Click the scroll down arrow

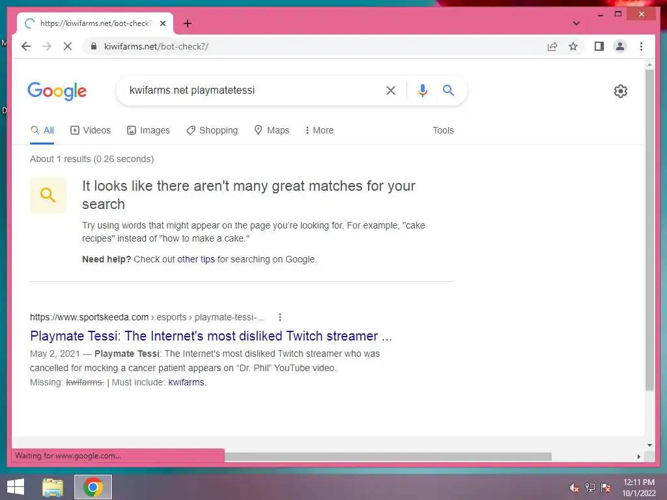[649, 445]
